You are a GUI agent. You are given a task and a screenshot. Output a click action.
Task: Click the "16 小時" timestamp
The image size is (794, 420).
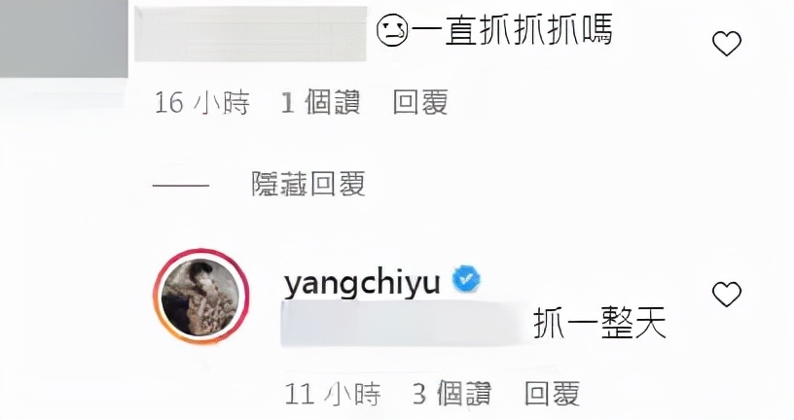(x=201, y=103)
